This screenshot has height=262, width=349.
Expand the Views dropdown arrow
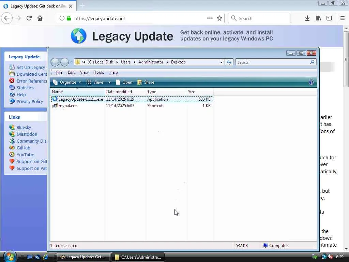[109, 82]
